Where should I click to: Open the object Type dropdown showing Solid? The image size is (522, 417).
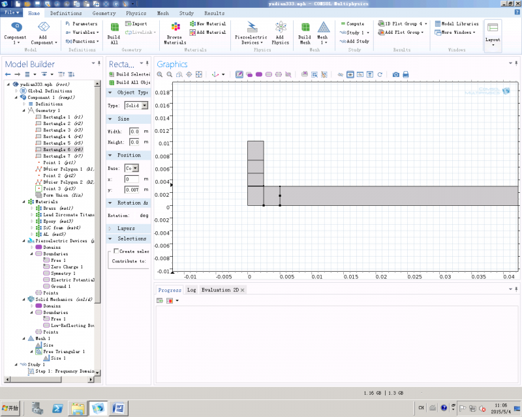136,105
